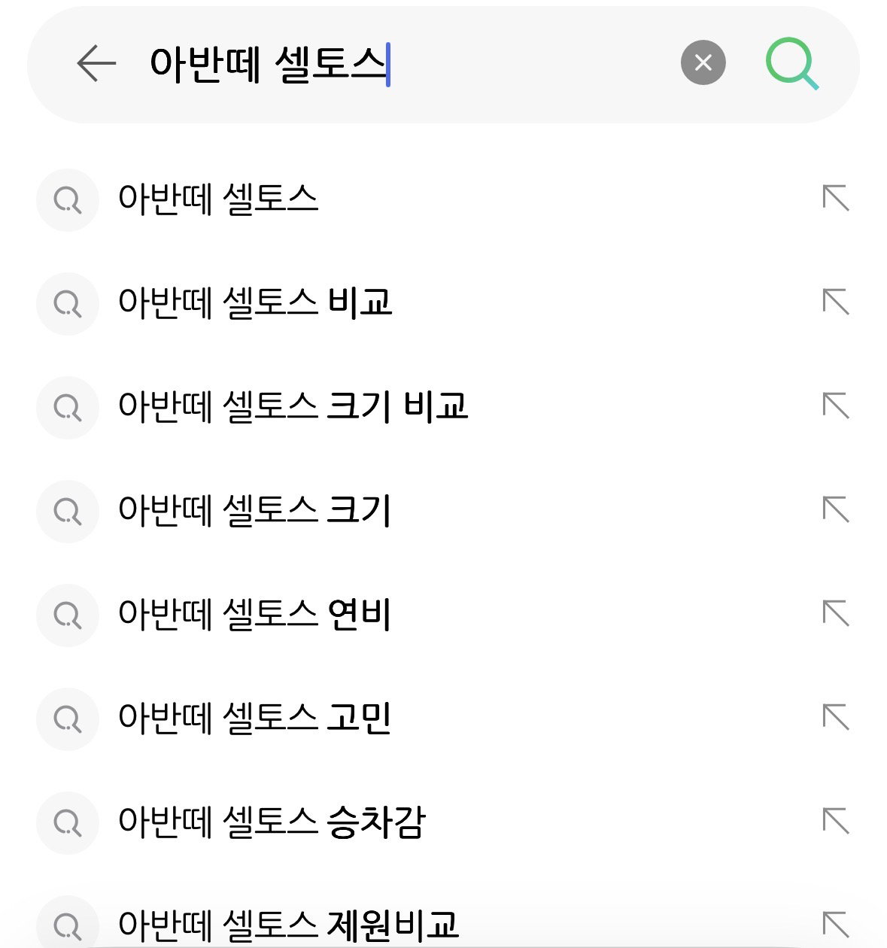This screenshot has height=948, width=887.
Task: Fill query using arrow beside 아반떼 셀토스 비교
Action: tap(835, 302)
